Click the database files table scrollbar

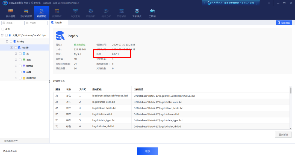pos(291,91)
